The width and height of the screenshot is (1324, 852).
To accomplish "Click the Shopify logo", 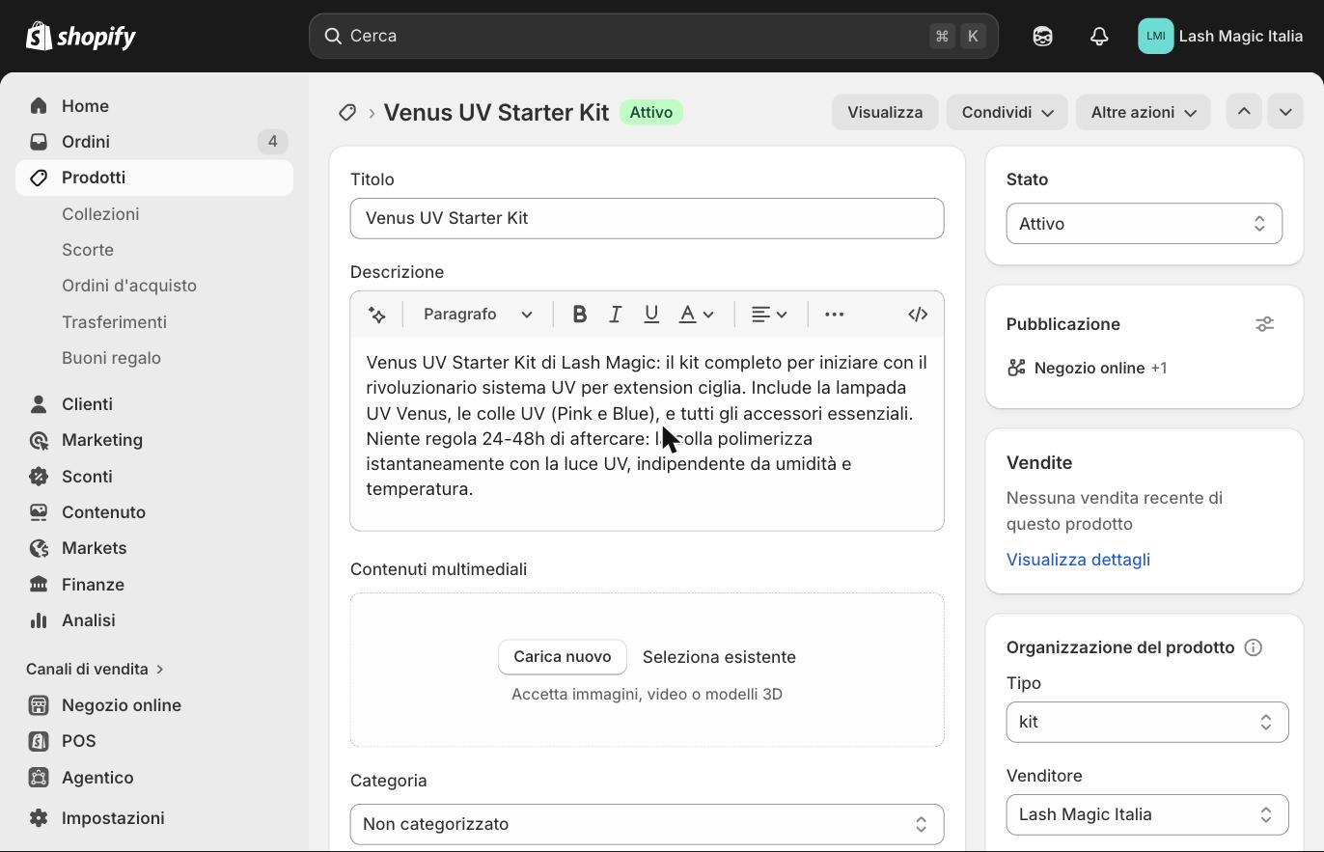I will point(81,37).
